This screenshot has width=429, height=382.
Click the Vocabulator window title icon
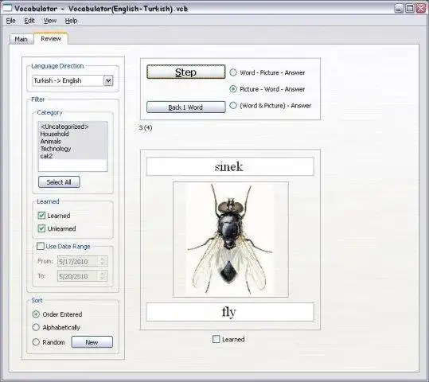[x=7, y=8]
